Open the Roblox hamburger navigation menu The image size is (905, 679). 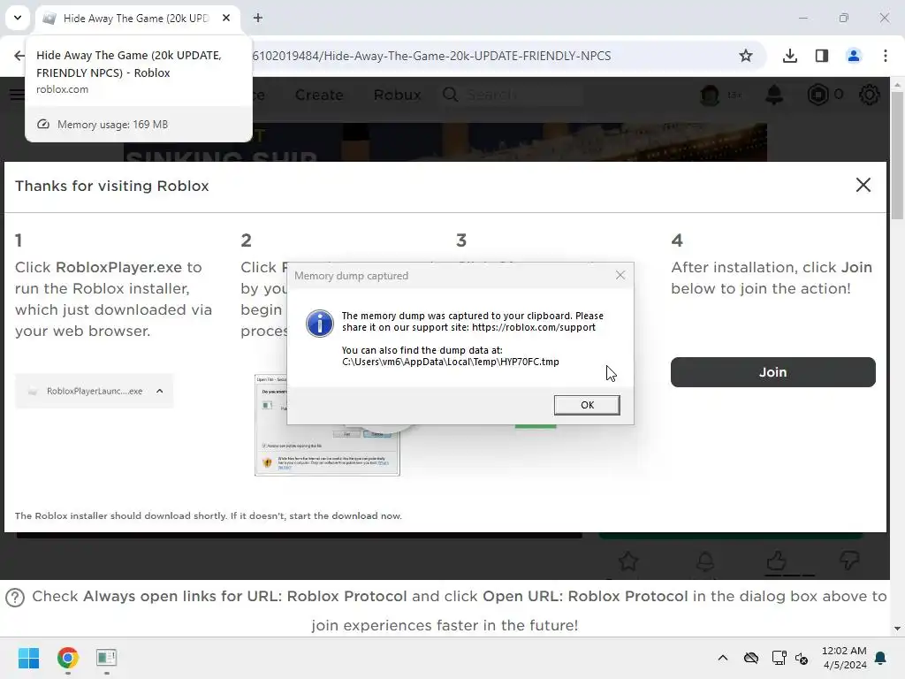point(16,95)
